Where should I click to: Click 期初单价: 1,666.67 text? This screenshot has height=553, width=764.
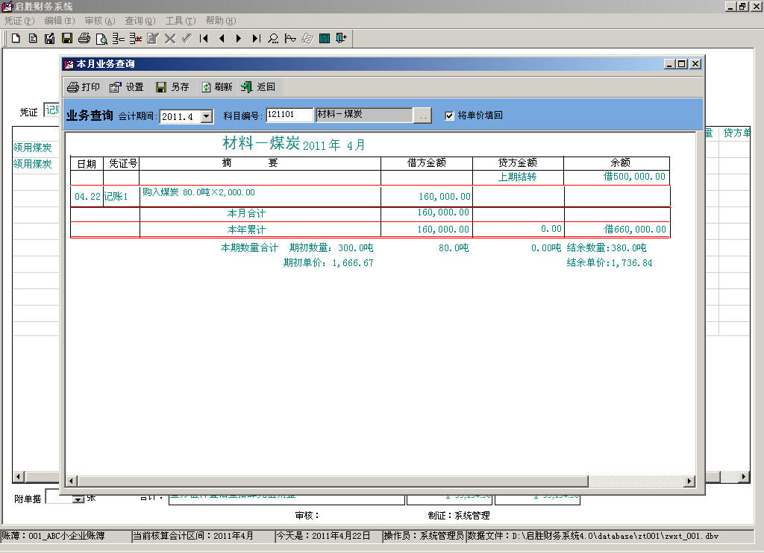(x=328, y=263)
